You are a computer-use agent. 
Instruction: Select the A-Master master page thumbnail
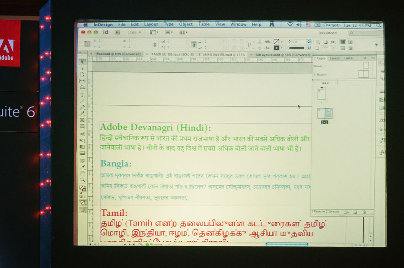[363, 74]
